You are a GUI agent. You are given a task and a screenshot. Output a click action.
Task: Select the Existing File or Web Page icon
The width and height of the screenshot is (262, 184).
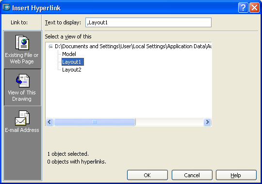pyautogui.click(x=22, y=42)
